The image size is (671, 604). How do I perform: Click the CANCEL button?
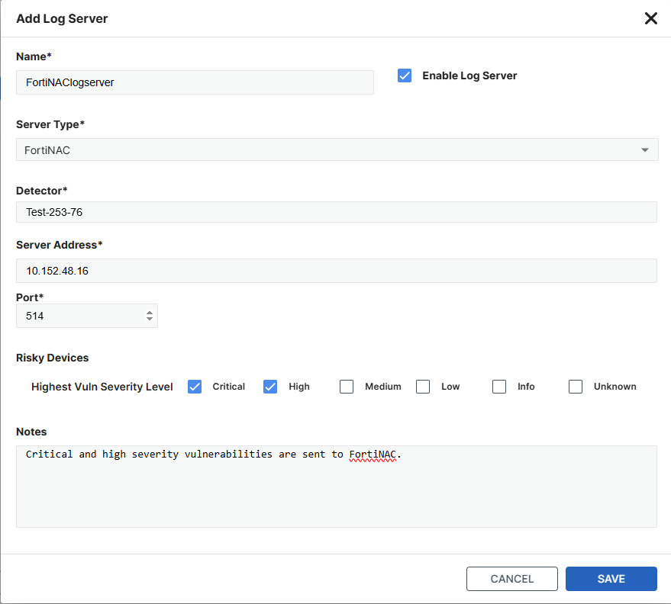[511, 579]
